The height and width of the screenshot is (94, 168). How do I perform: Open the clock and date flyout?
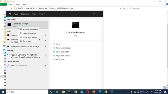(x=158, y=92)
